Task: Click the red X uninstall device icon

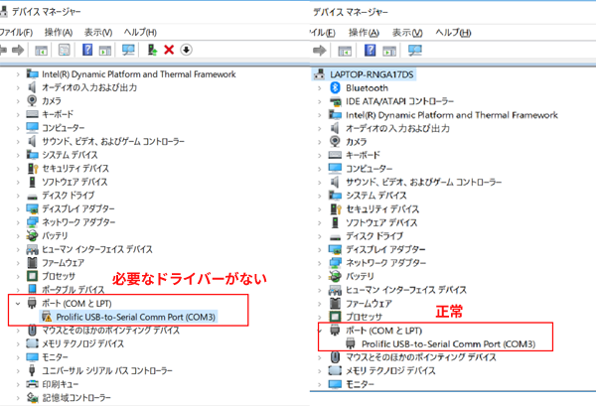Action: (169, 50)
